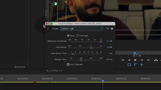Click the Track Fx Editor title bar text

[x=80, y=24]
